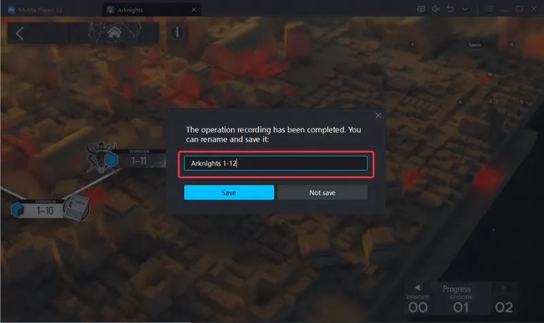This screenshot has height=323, width=544.
Task: Click the back arrow in Arknights
Action: [x=20, y=33]
